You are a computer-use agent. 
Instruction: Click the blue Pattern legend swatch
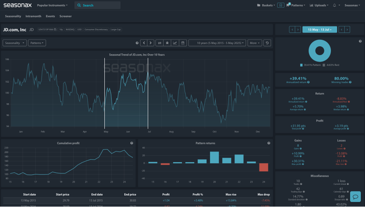302,65
